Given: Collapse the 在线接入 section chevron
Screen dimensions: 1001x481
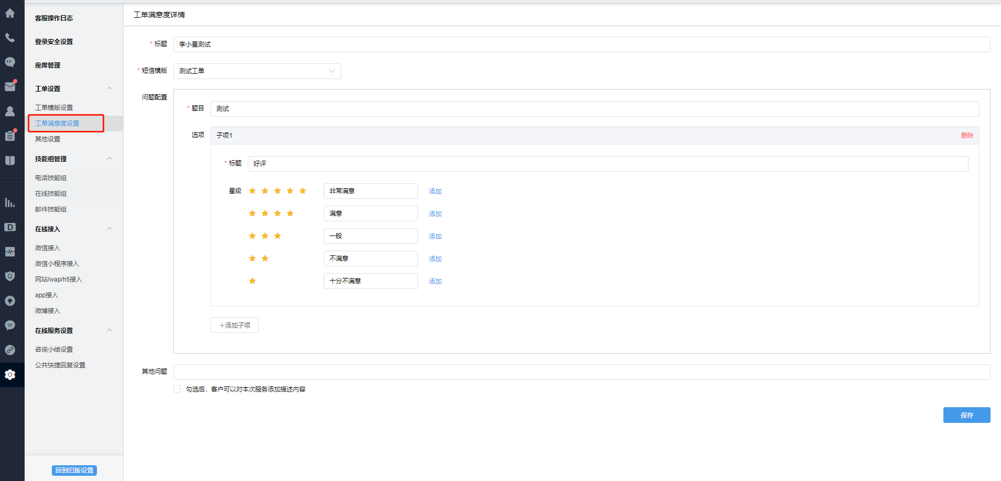Looking at the screenshot, I should coord(109,229).
